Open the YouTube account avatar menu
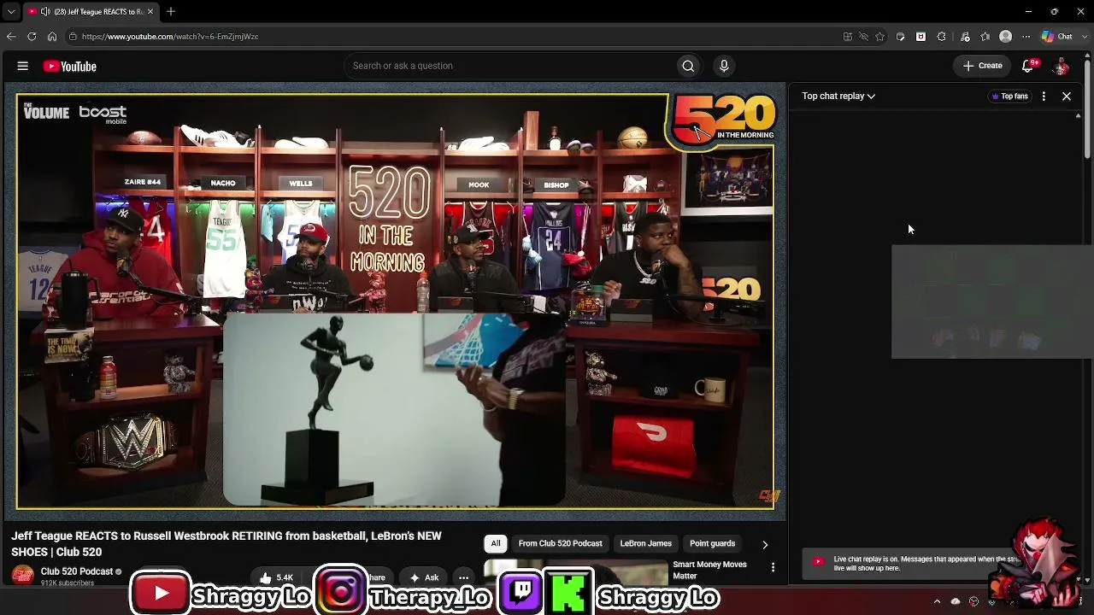Image resolution: width=1094 pixels, height=615 pixels. pyautogui.click(x=1062, y=66)
